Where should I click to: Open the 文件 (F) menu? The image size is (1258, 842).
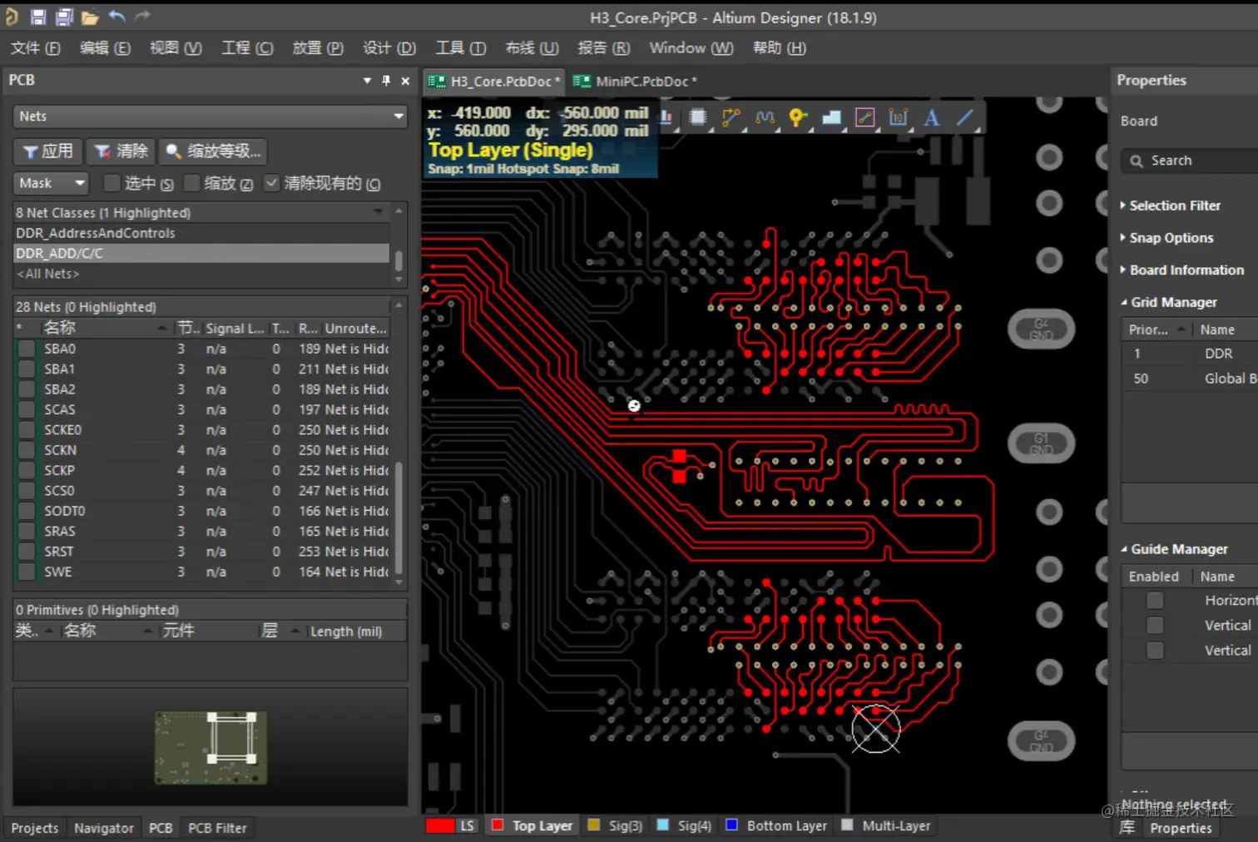pyautogui.click(x=35, y=48)
